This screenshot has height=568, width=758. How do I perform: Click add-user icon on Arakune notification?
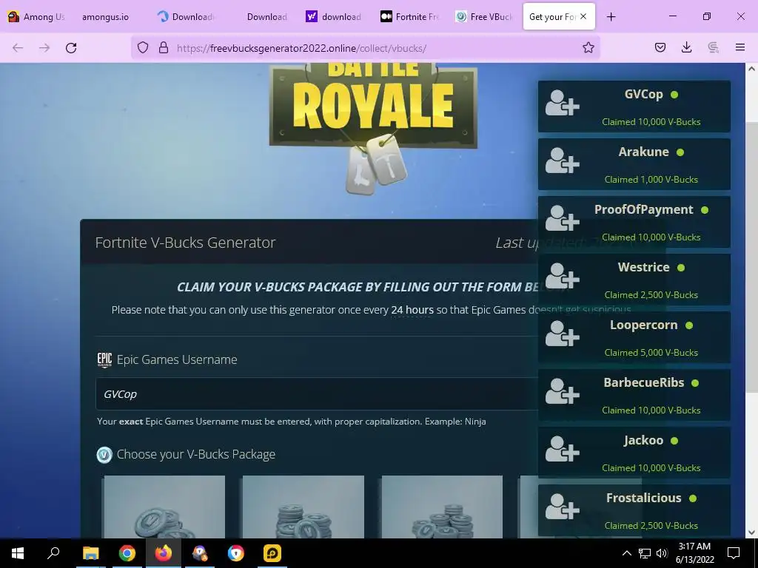[563, 160]
